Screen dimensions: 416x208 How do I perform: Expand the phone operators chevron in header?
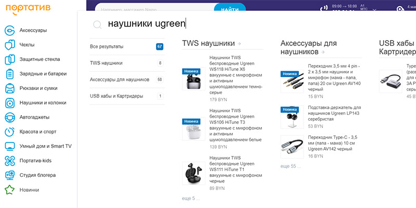[374, 9]
